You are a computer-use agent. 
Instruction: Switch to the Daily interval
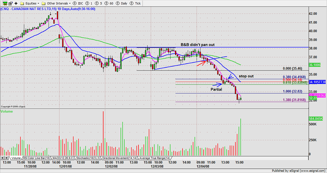point(121,3)
